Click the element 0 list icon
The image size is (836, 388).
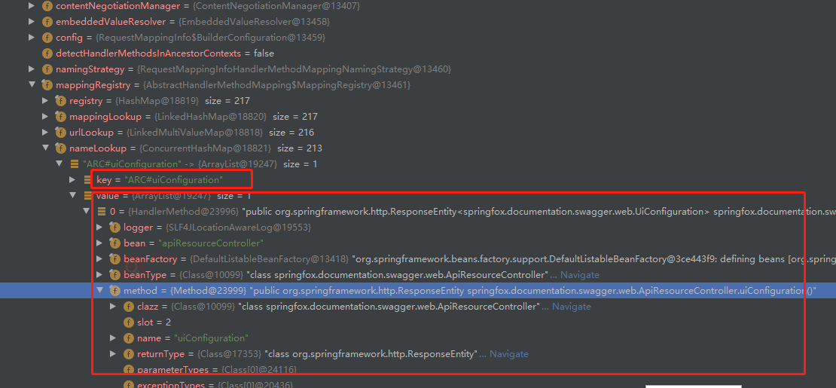point(102,212)
